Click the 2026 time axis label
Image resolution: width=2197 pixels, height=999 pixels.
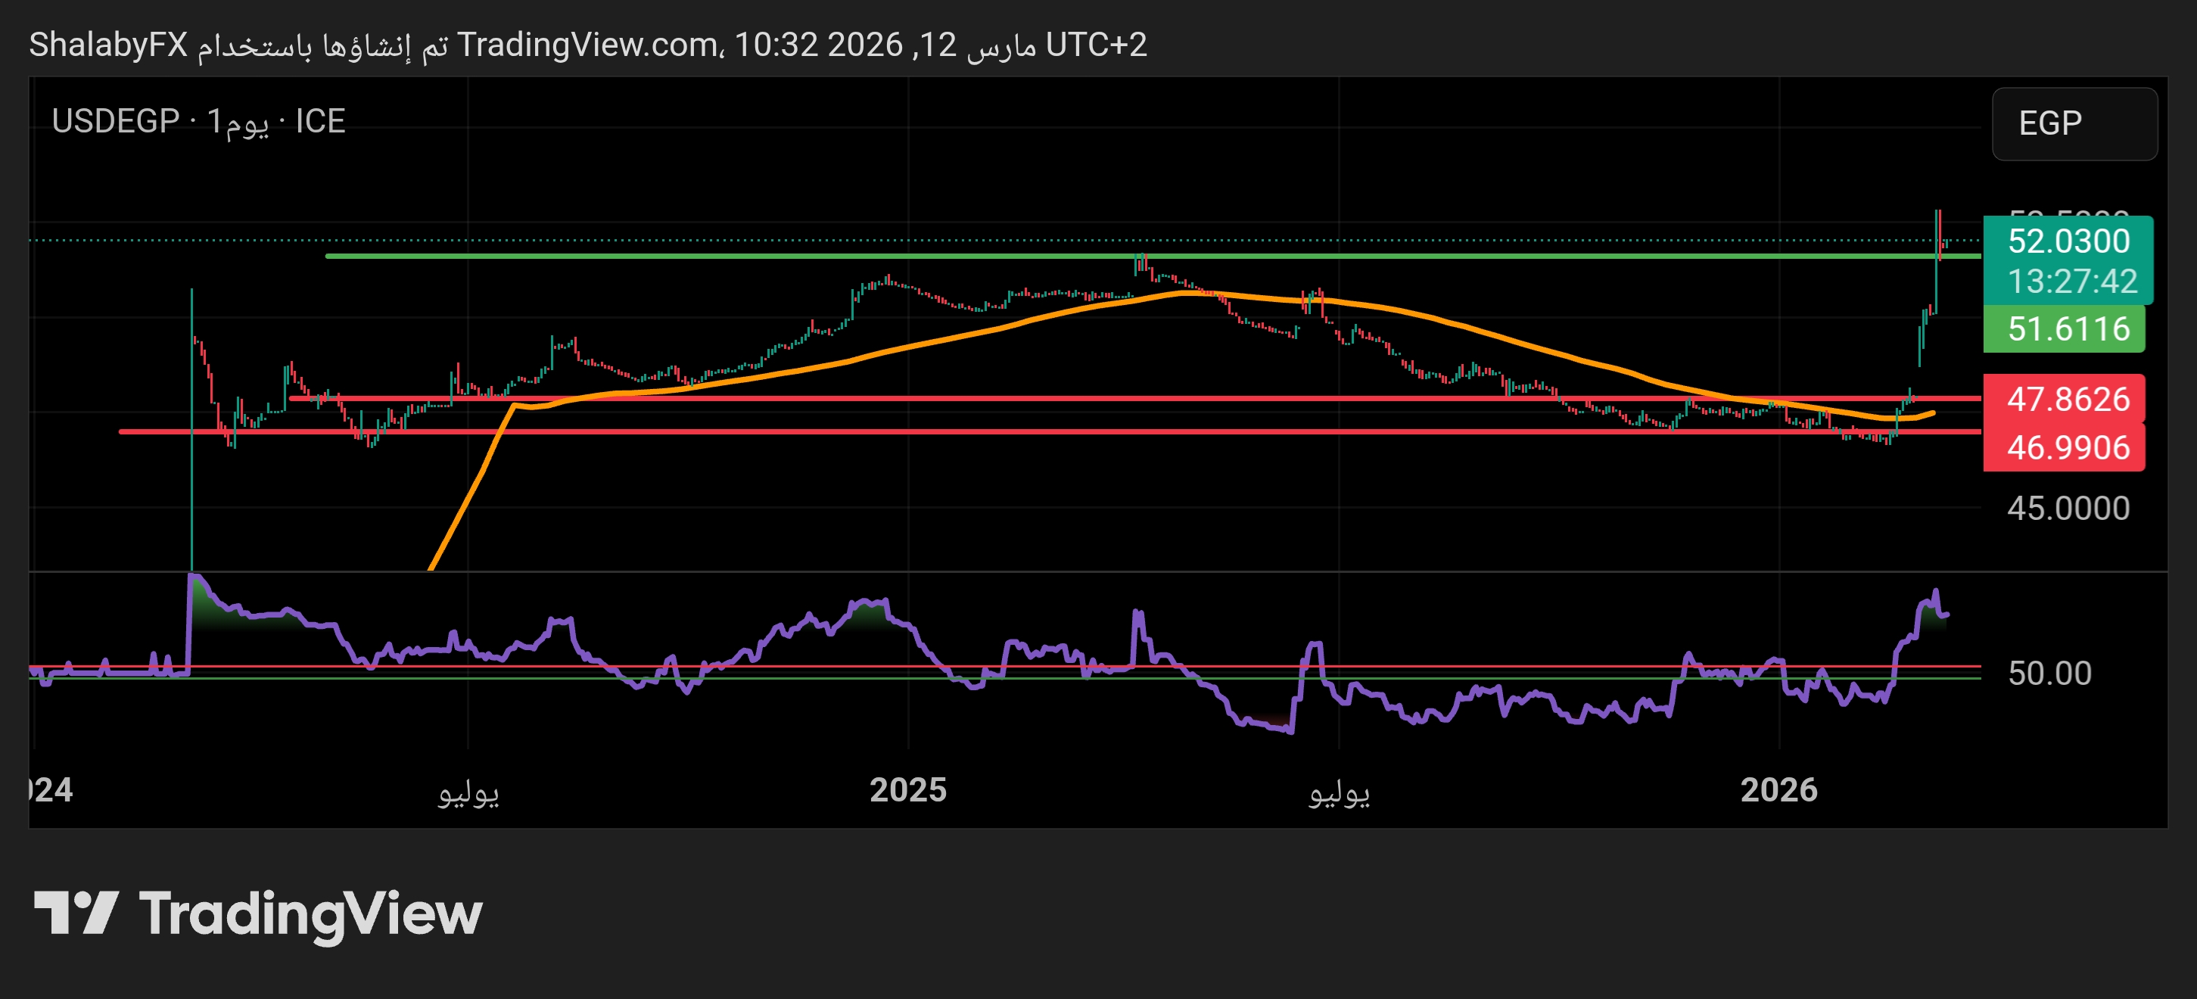(1778, 790)
